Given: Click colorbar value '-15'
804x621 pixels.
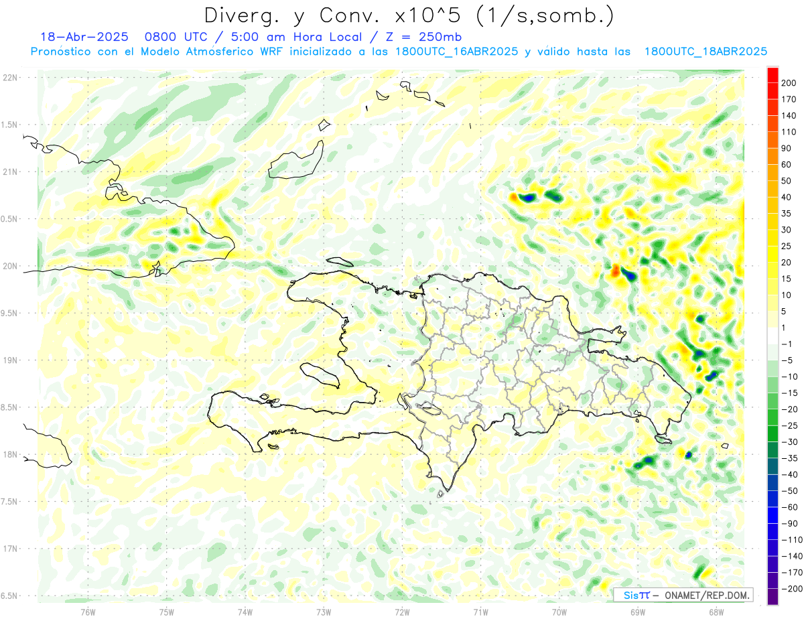Looking at the screenshot, I should click(789, 393).
